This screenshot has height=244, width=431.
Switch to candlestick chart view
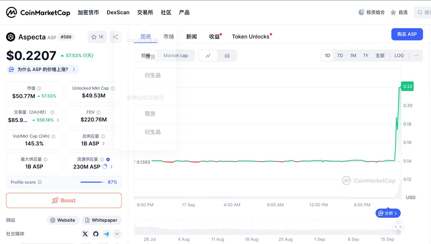pyautogui.click(x=227, y=56)
